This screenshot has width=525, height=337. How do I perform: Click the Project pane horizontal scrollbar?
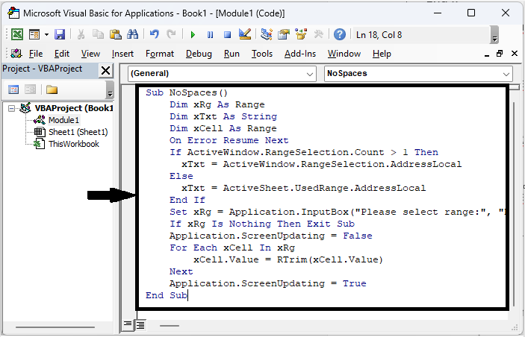pos(55,327)
